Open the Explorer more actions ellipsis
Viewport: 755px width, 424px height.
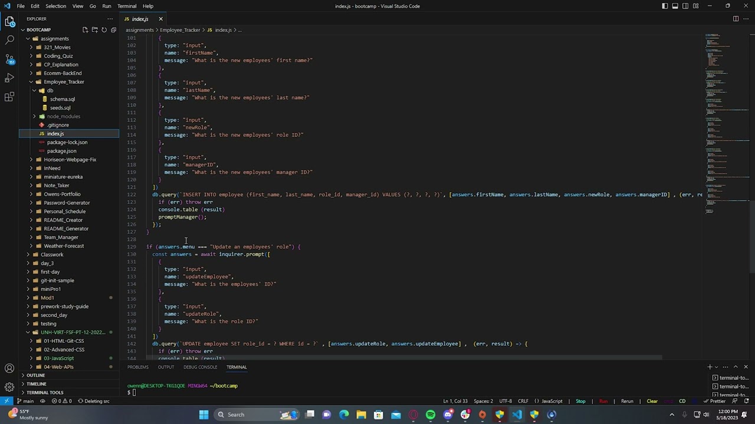tap(110, 19)
